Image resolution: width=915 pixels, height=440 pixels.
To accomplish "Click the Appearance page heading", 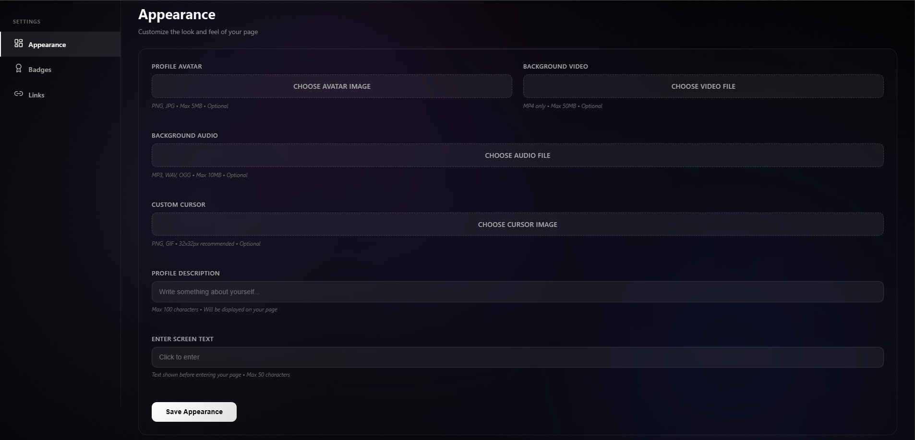I will pos(177,15).
